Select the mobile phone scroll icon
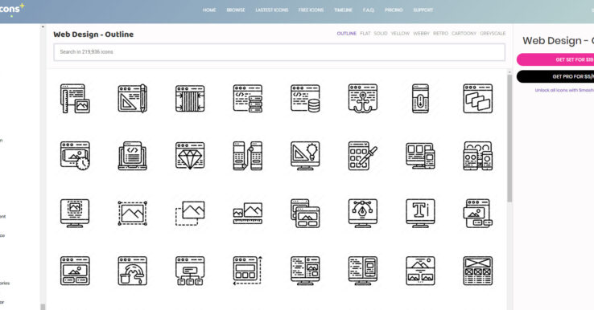The height and width of the screenshot is (310, 594). click(420, 99)
